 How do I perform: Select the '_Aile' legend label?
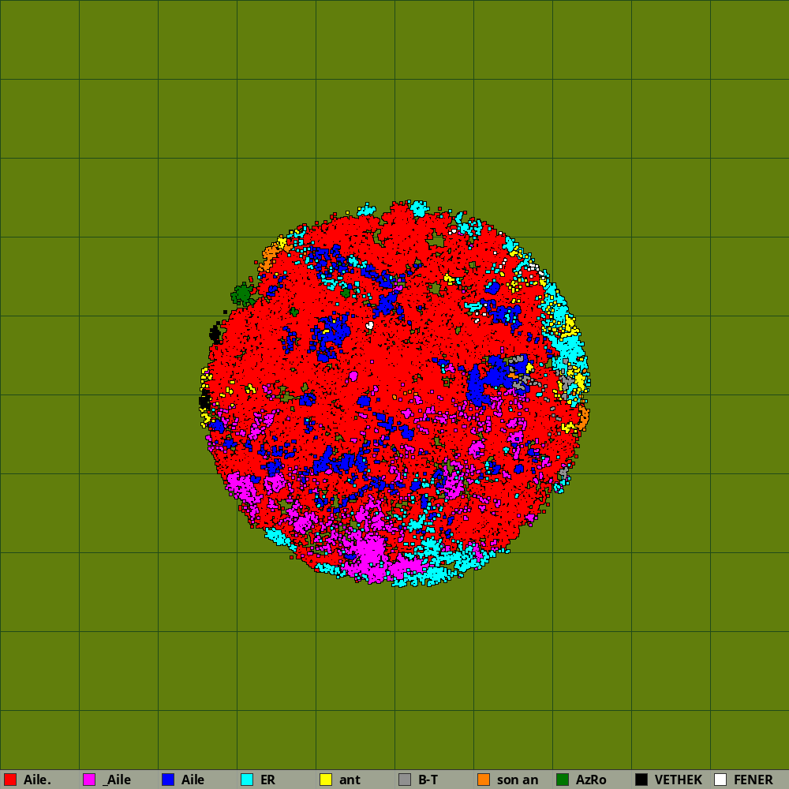[117, 780]
